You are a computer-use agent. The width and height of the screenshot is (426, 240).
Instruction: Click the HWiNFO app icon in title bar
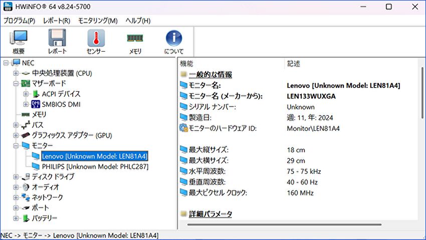pos(8,7)
